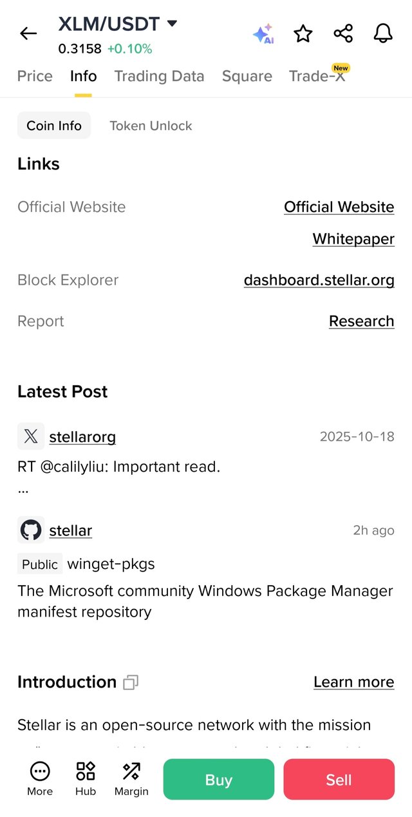The height and width of the screenshot is (817, 412).
Task: Open dashboard.stellar.org block explorer link
Action: pyautogui.click(x=319, y=280)
